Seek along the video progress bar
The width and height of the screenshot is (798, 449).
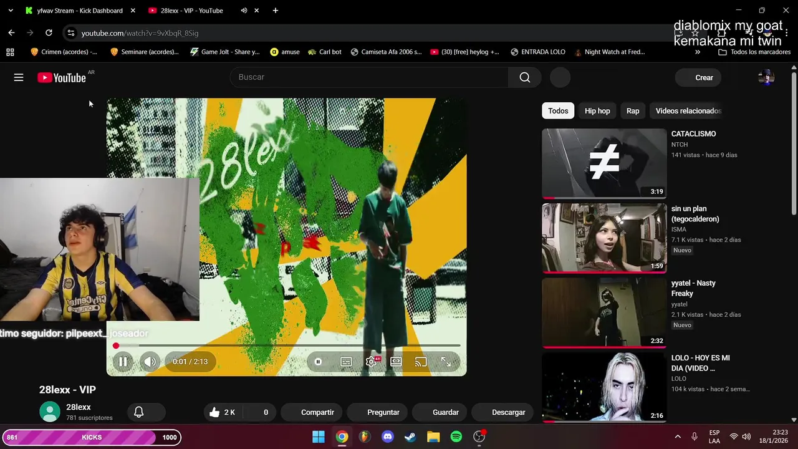click(287, 345)
